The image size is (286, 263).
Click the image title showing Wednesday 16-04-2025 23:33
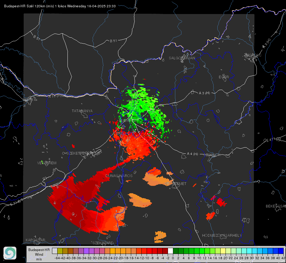[60, 6]
